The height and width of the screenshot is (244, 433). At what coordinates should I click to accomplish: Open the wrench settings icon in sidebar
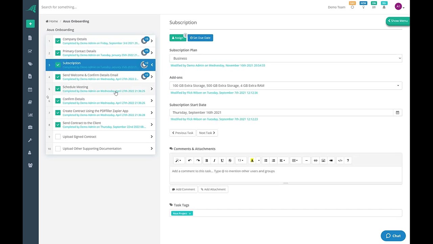click(30, 140)
